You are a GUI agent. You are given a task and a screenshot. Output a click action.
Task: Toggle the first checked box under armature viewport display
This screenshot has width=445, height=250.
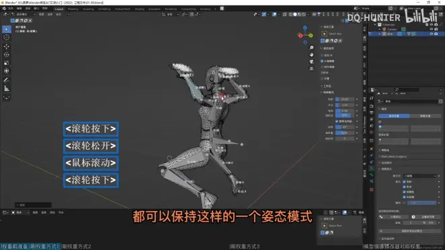[404, 182]
